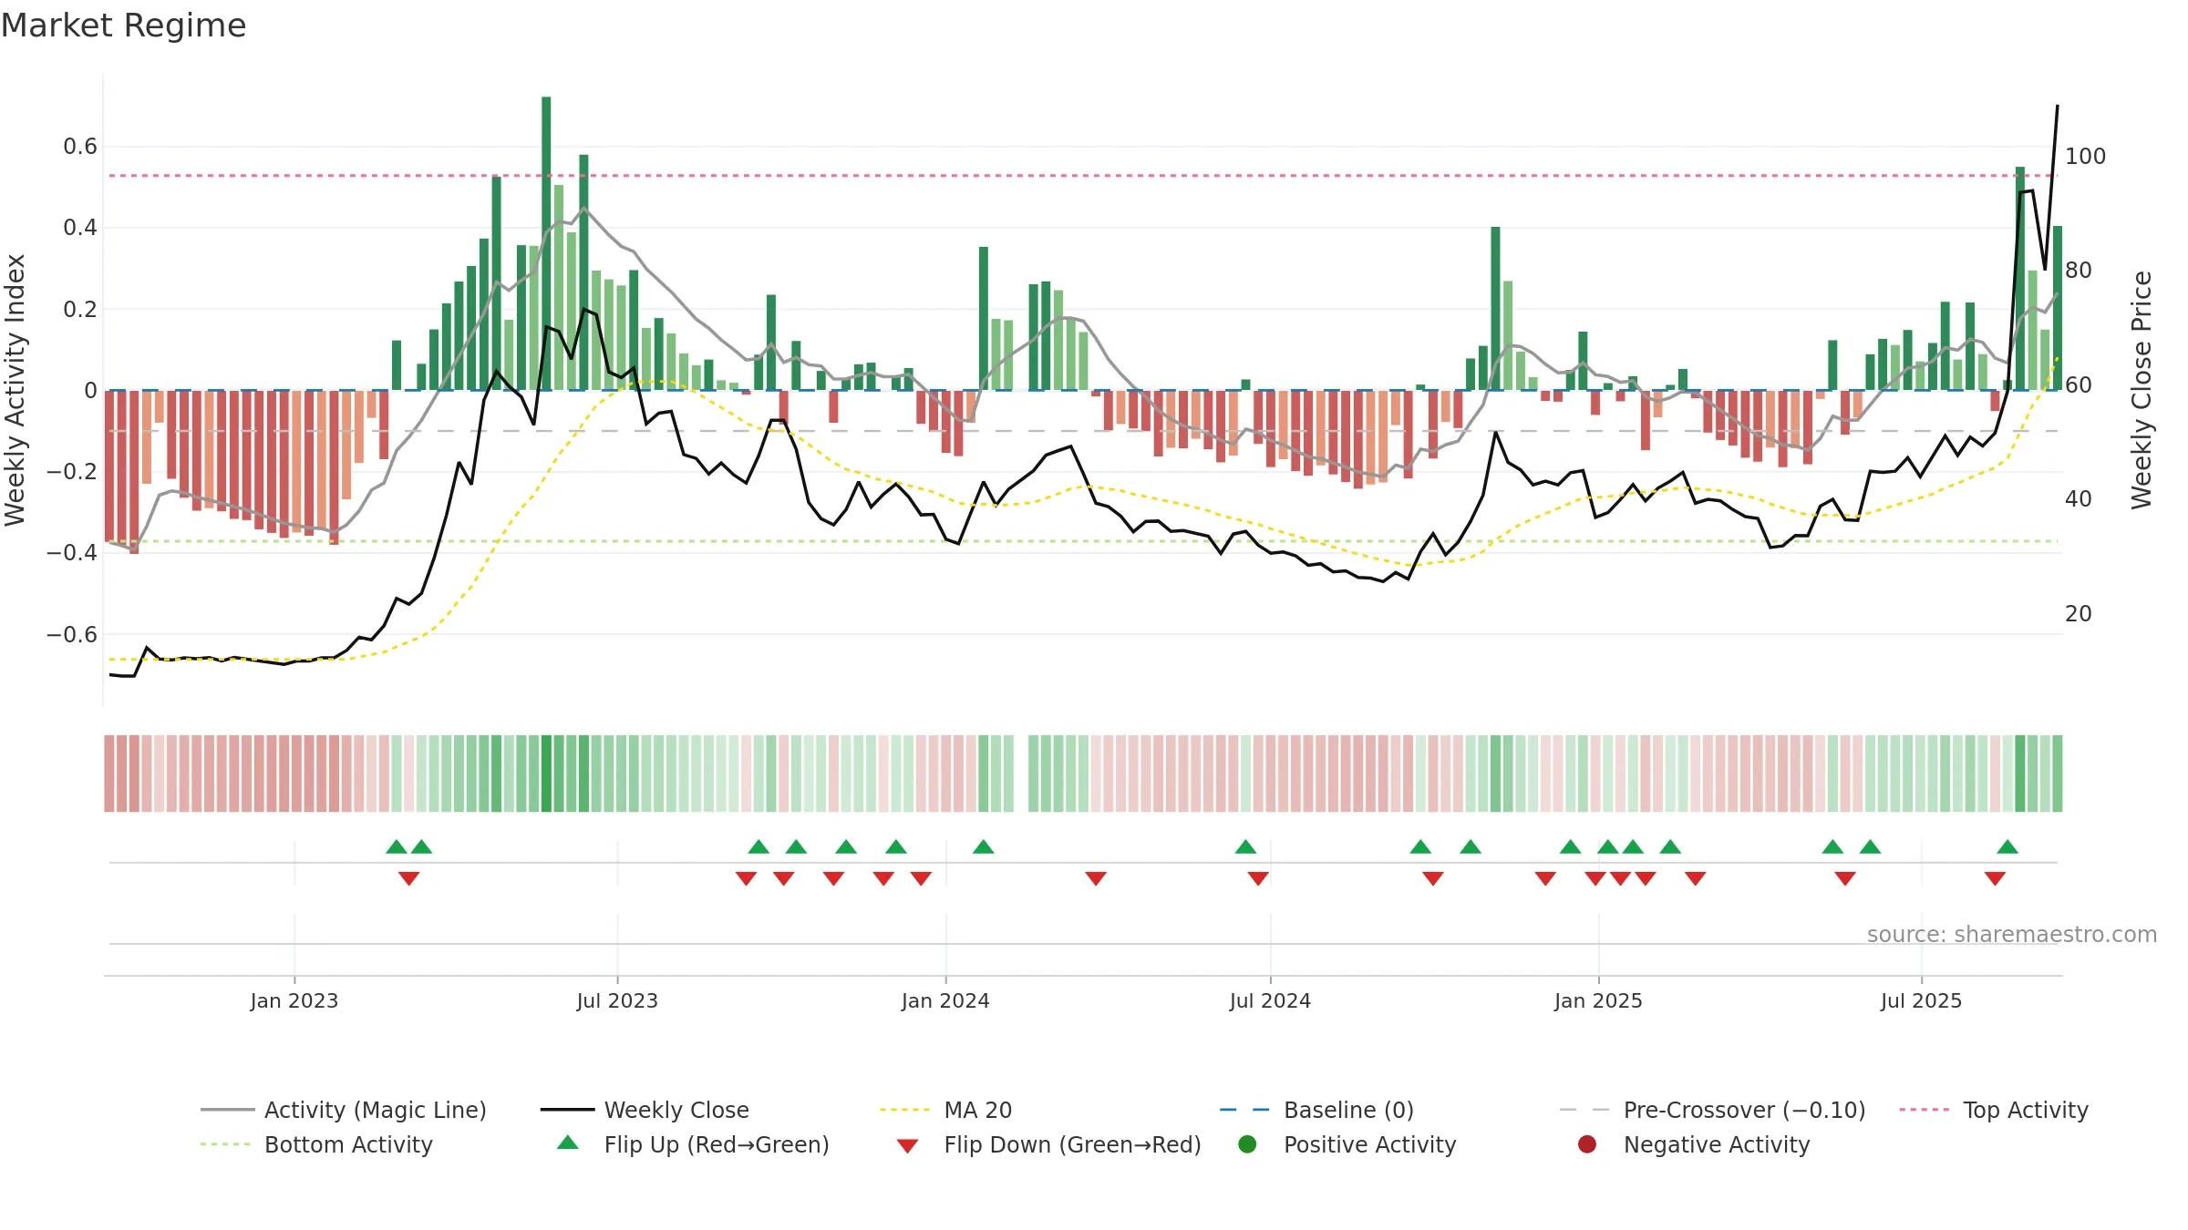Click the Flip Down (Green→Red) legend label

point(1072,1144)
